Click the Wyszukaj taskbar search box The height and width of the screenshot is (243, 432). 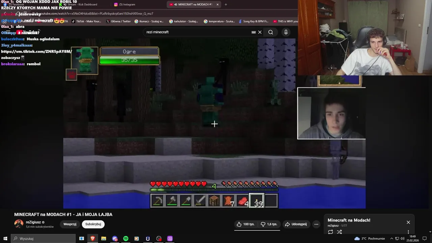pos(43,239)
